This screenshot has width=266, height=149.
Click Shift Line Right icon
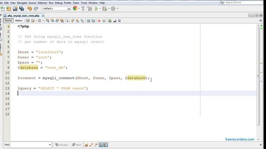point(93,21)
